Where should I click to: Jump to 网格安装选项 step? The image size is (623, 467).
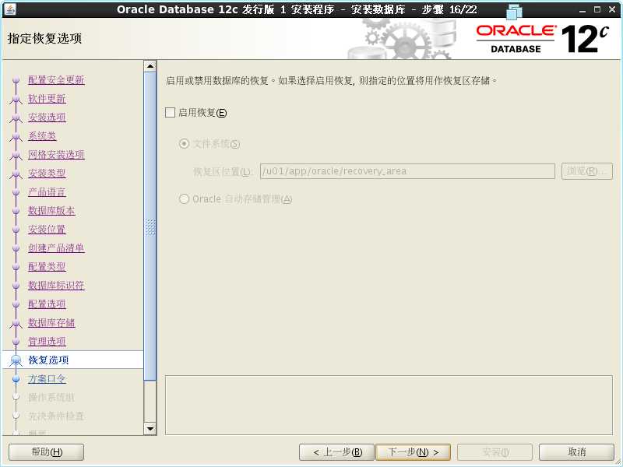[56, 154]
